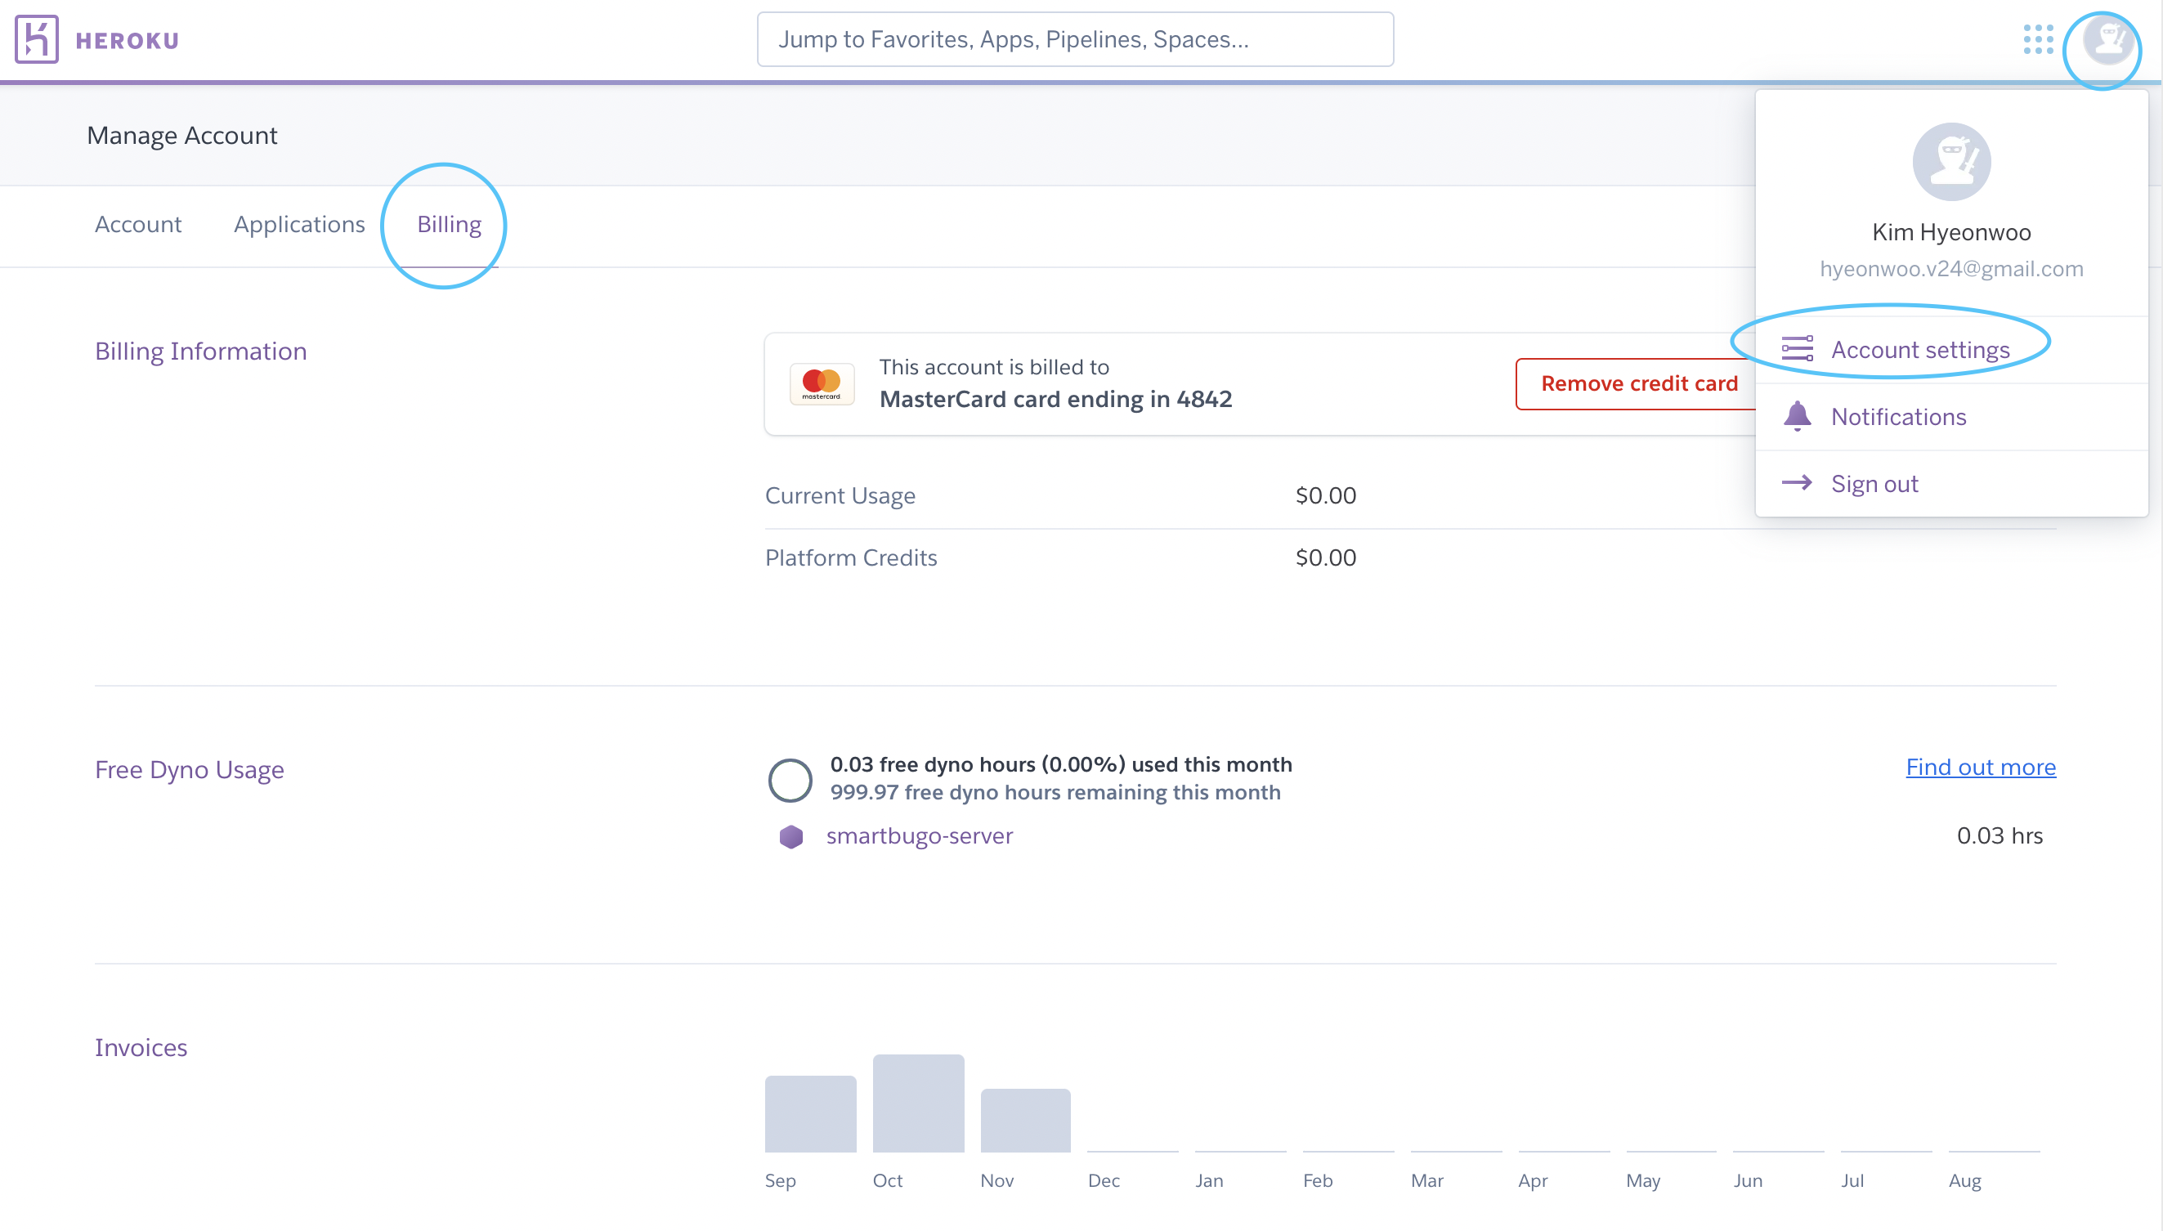Click the MasterCard logo icon
The height and width of the screenshot is (1231, 2163).
(x=821, y=384)
